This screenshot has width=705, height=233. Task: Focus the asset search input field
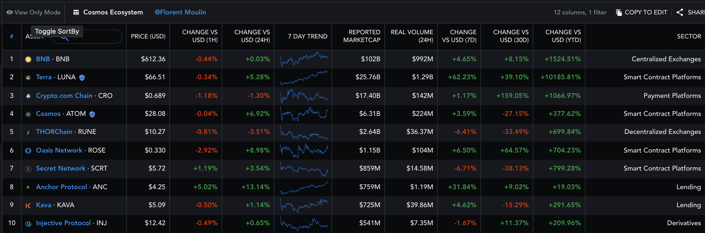coord(87,37)
